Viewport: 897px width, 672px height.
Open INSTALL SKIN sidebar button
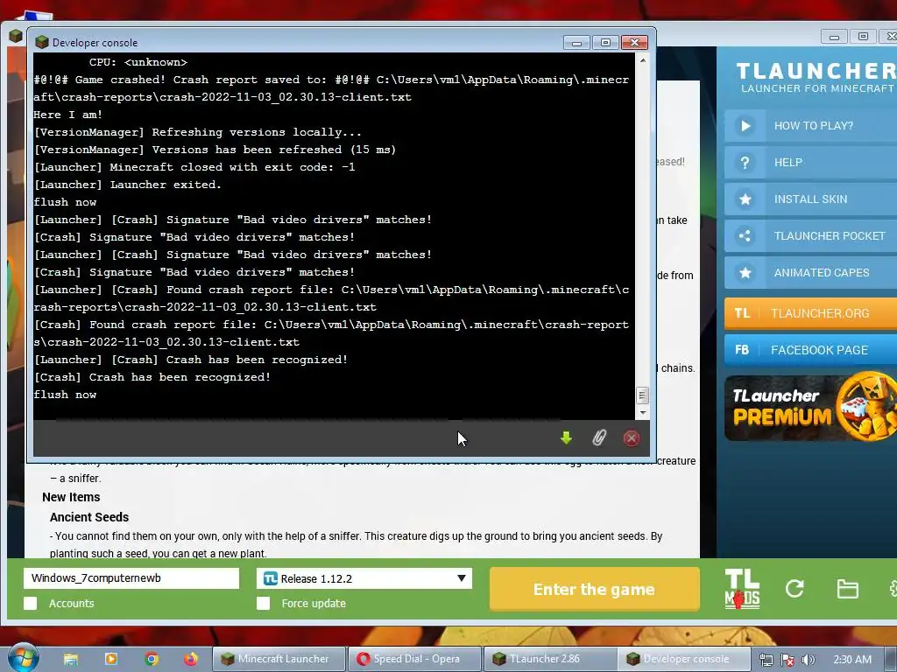click(810, 199)
